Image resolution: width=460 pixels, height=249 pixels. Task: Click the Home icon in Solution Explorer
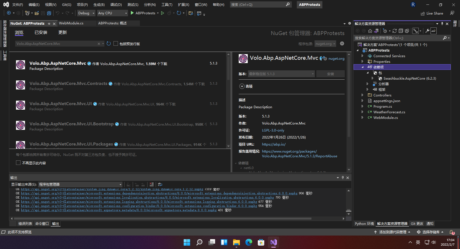click(370, 31)
